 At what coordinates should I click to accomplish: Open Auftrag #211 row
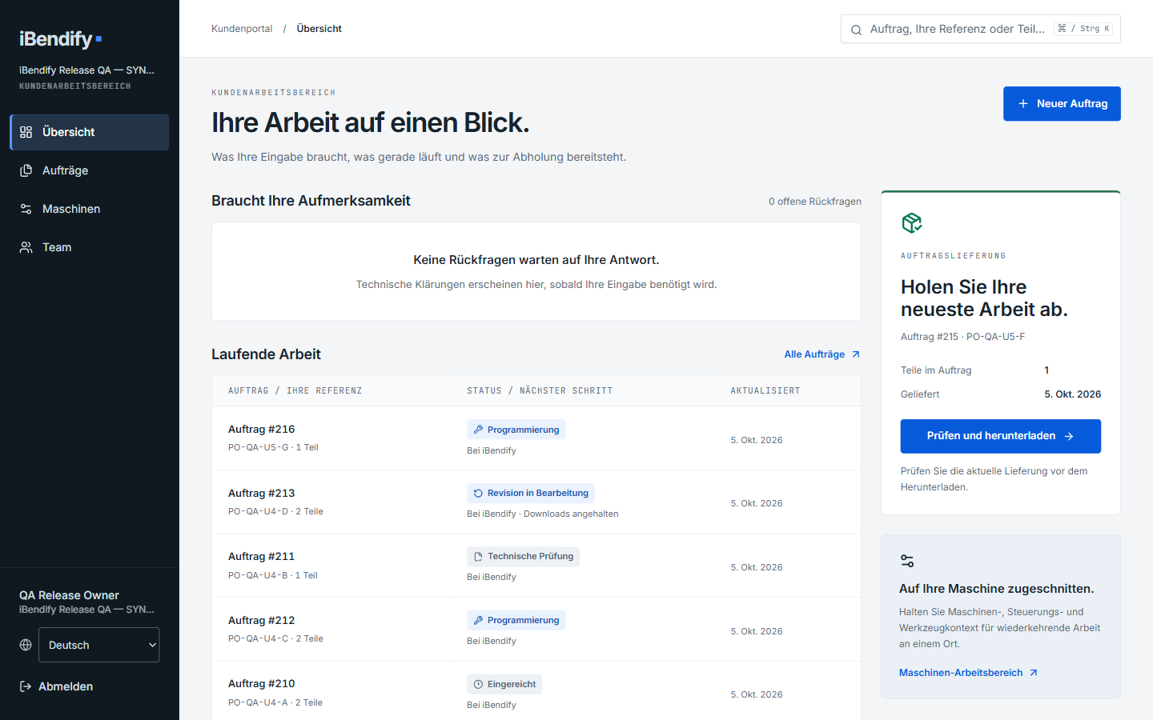tap(536, 566)
